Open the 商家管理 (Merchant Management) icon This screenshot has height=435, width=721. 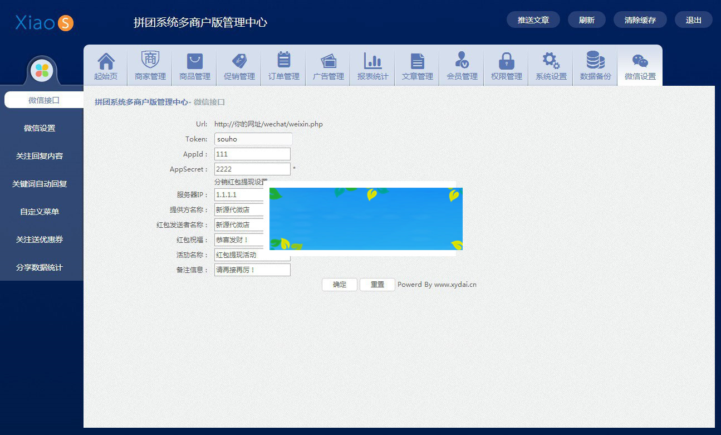pyautogui.click(x=149, y=65)
